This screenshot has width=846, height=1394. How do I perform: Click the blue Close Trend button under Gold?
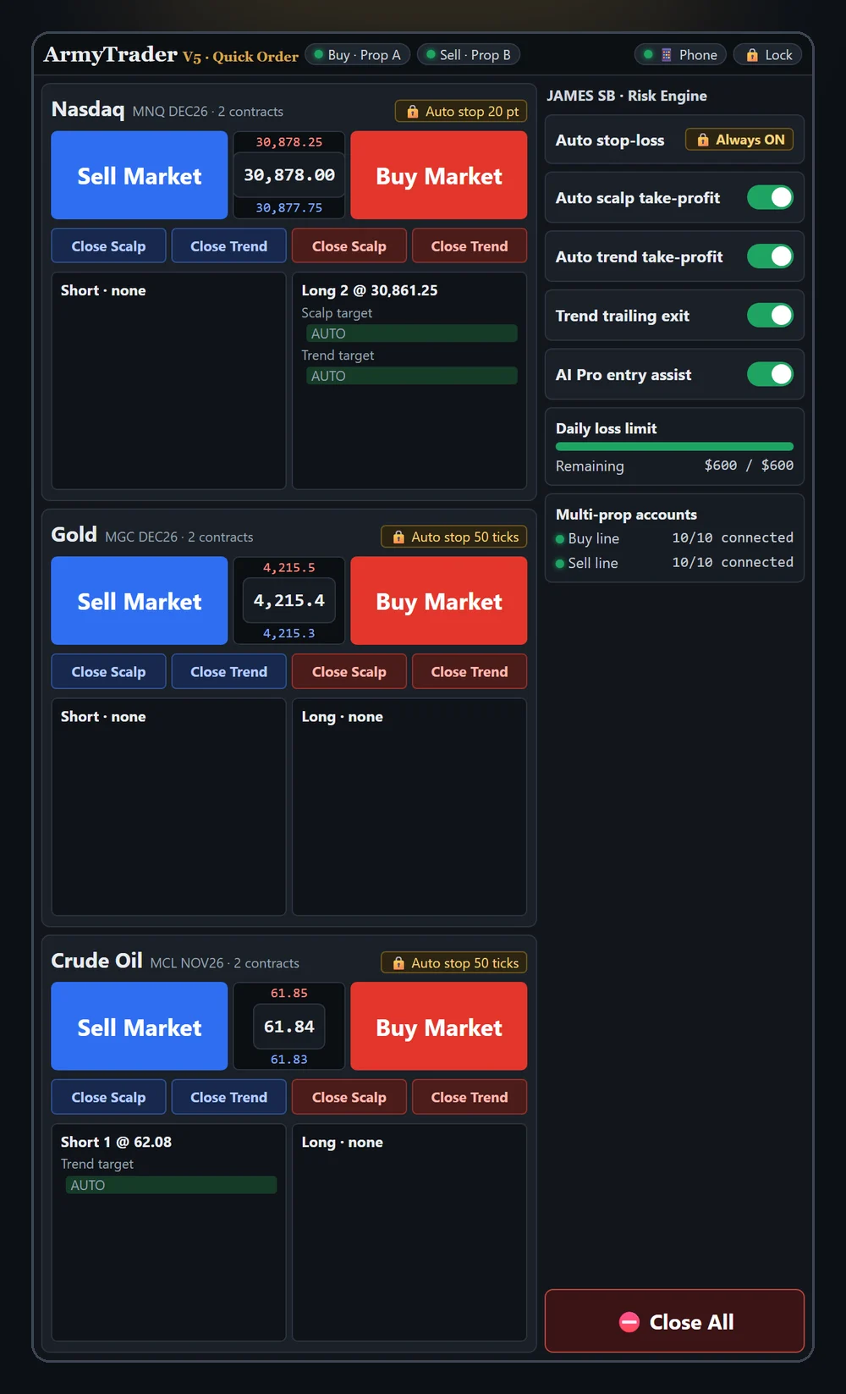click(x=228, y=672)
